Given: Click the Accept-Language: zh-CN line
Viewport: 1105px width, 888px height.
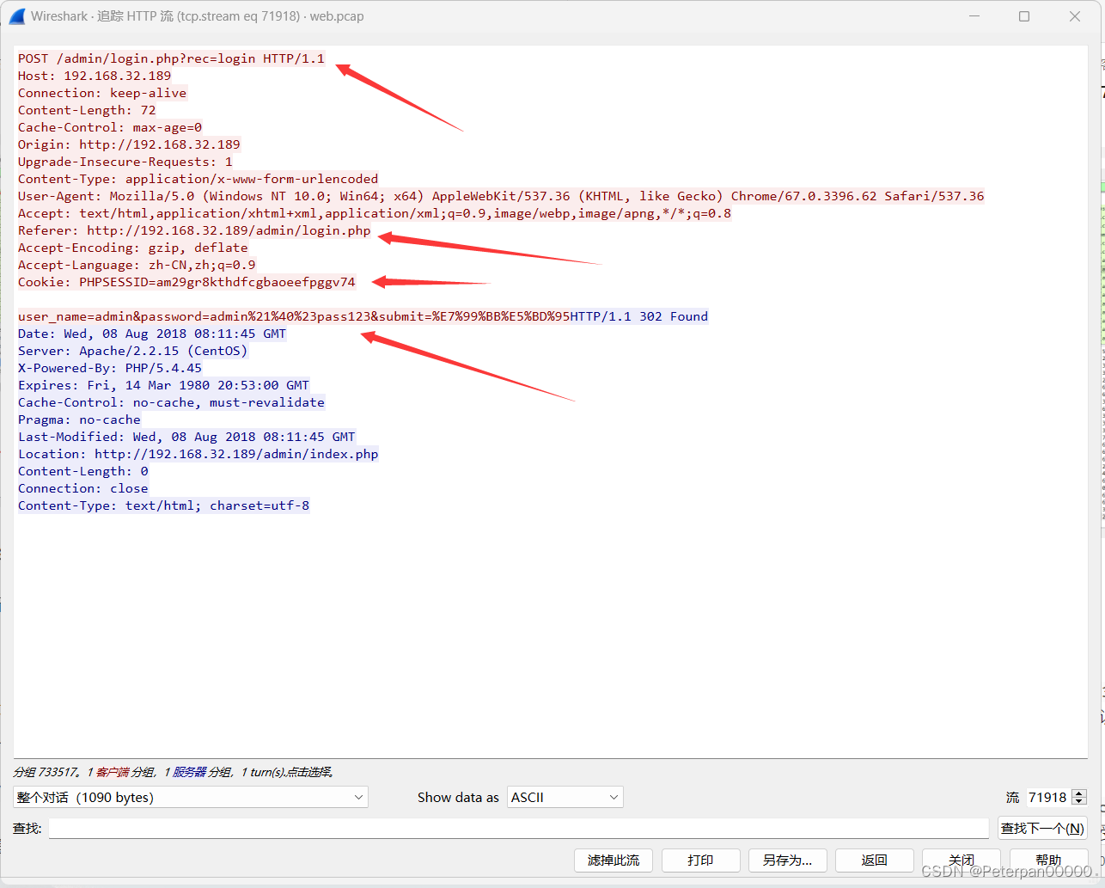Looking at the screenshot, I should (x=137, y=265).
